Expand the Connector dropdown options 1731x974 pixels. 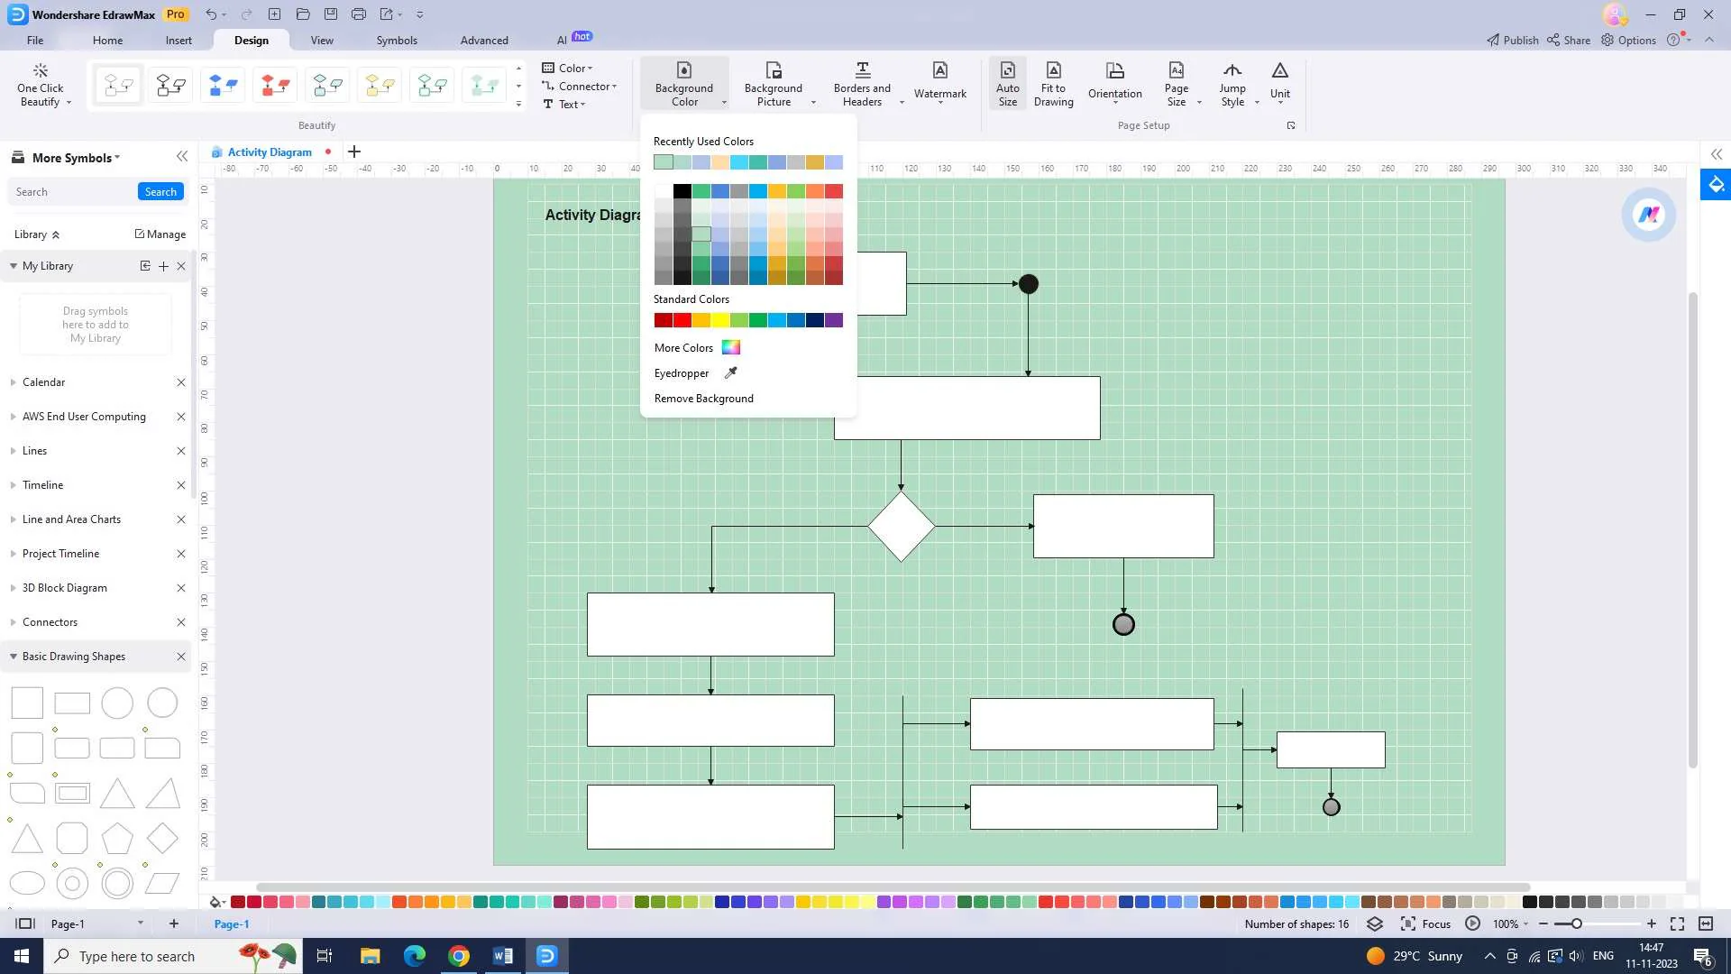click(613, 85)
